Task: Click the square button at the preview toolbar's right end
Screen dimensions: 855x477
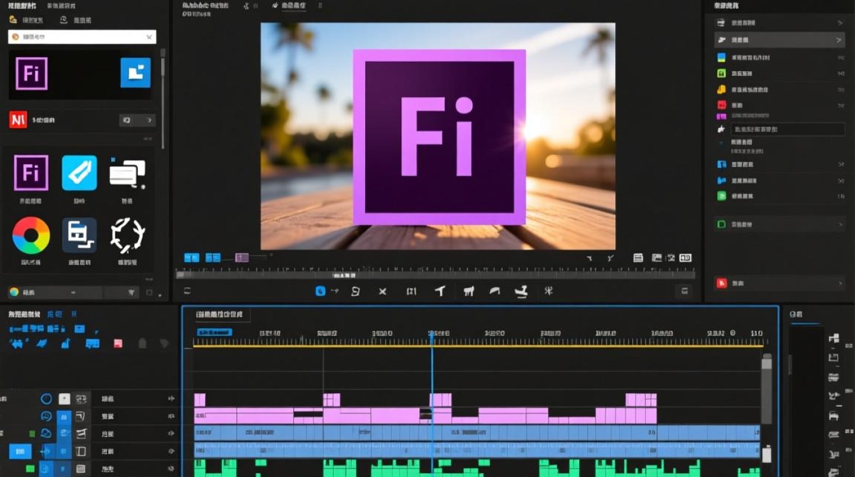Action: (685, 291)
